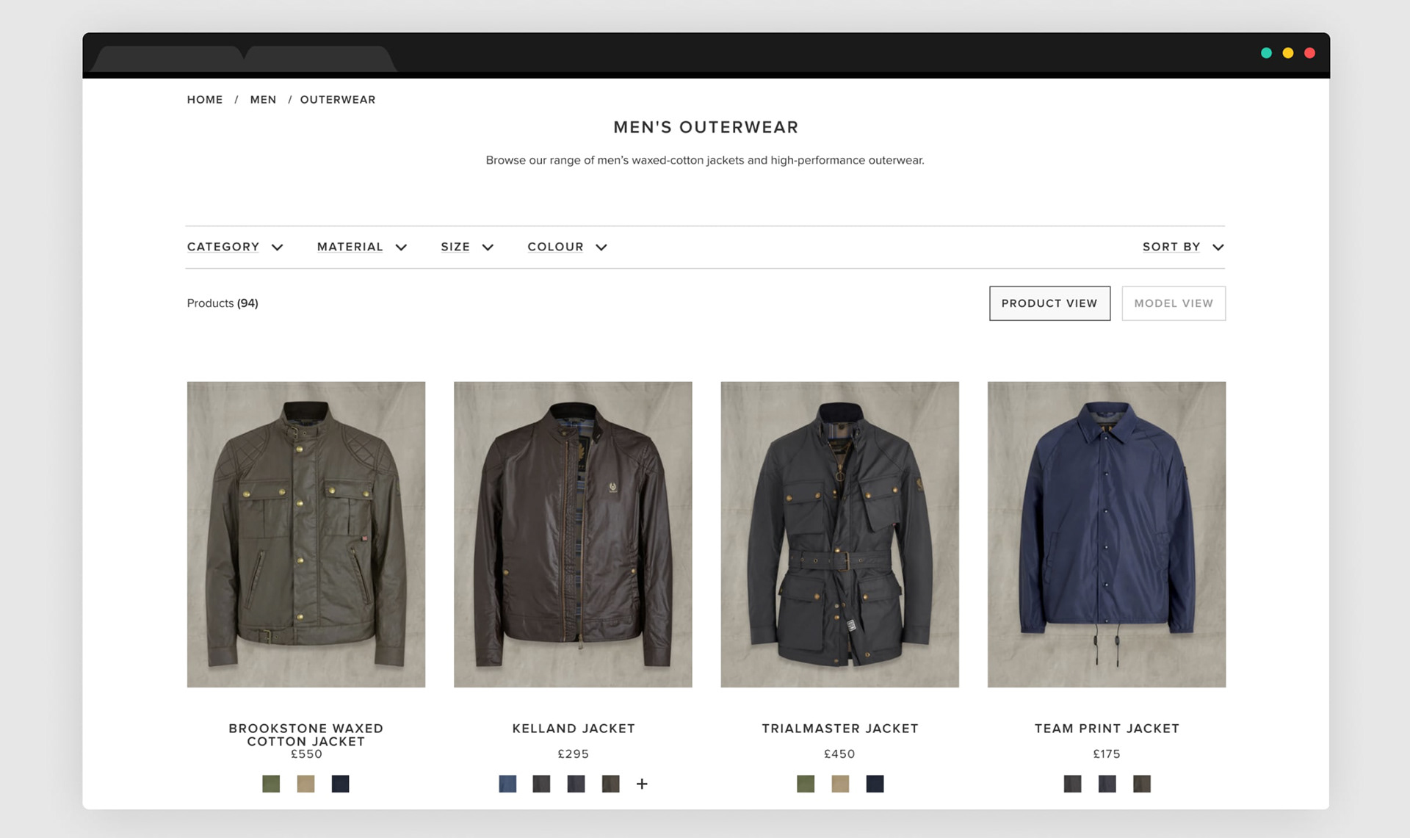Image resolution: width=1410 pixels, height=838 pixels.
Task: Click the £175 price text
Action: pyautogui.click(x=1107, y=754)
